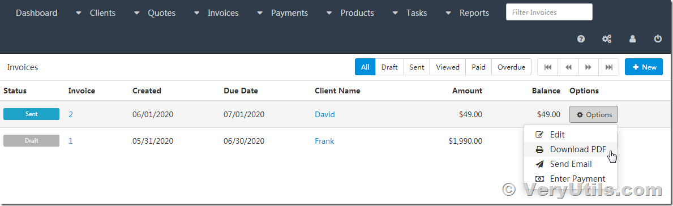Click created date 06/01/2020
Image resolution: width=673 pixels, height=206 pixels.
pos(153,114)
